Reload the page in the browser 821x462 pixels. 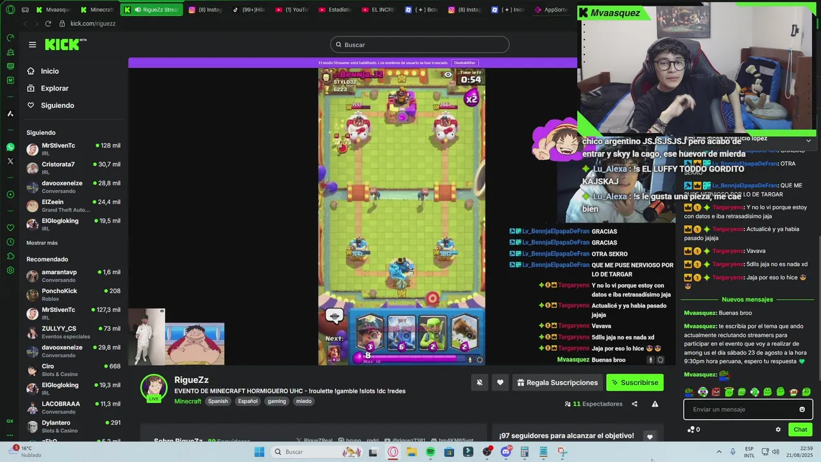tap(47, 24)
